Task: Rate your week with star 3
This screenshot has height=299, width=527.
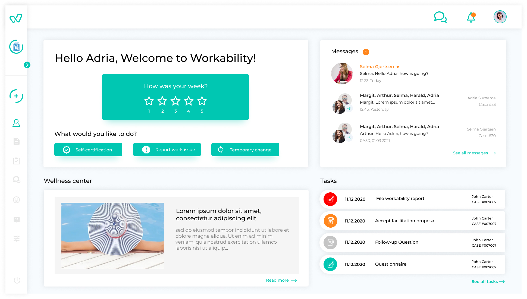Action: [175, 101]
